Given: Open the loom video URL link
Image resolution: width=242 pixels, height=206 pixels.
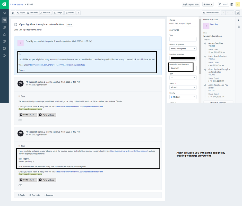Looking at the screenshot, I should (56, 65).
